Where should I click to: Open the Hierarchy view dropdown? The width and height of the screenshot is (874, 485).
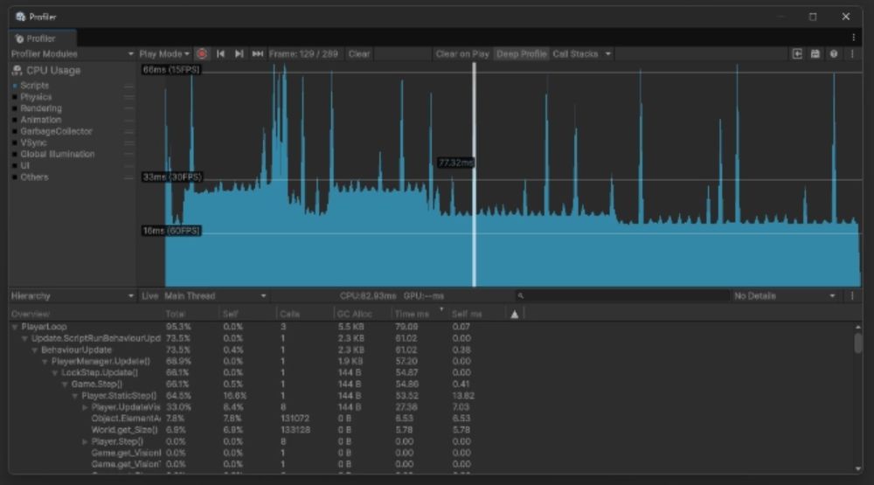point(73,296)
